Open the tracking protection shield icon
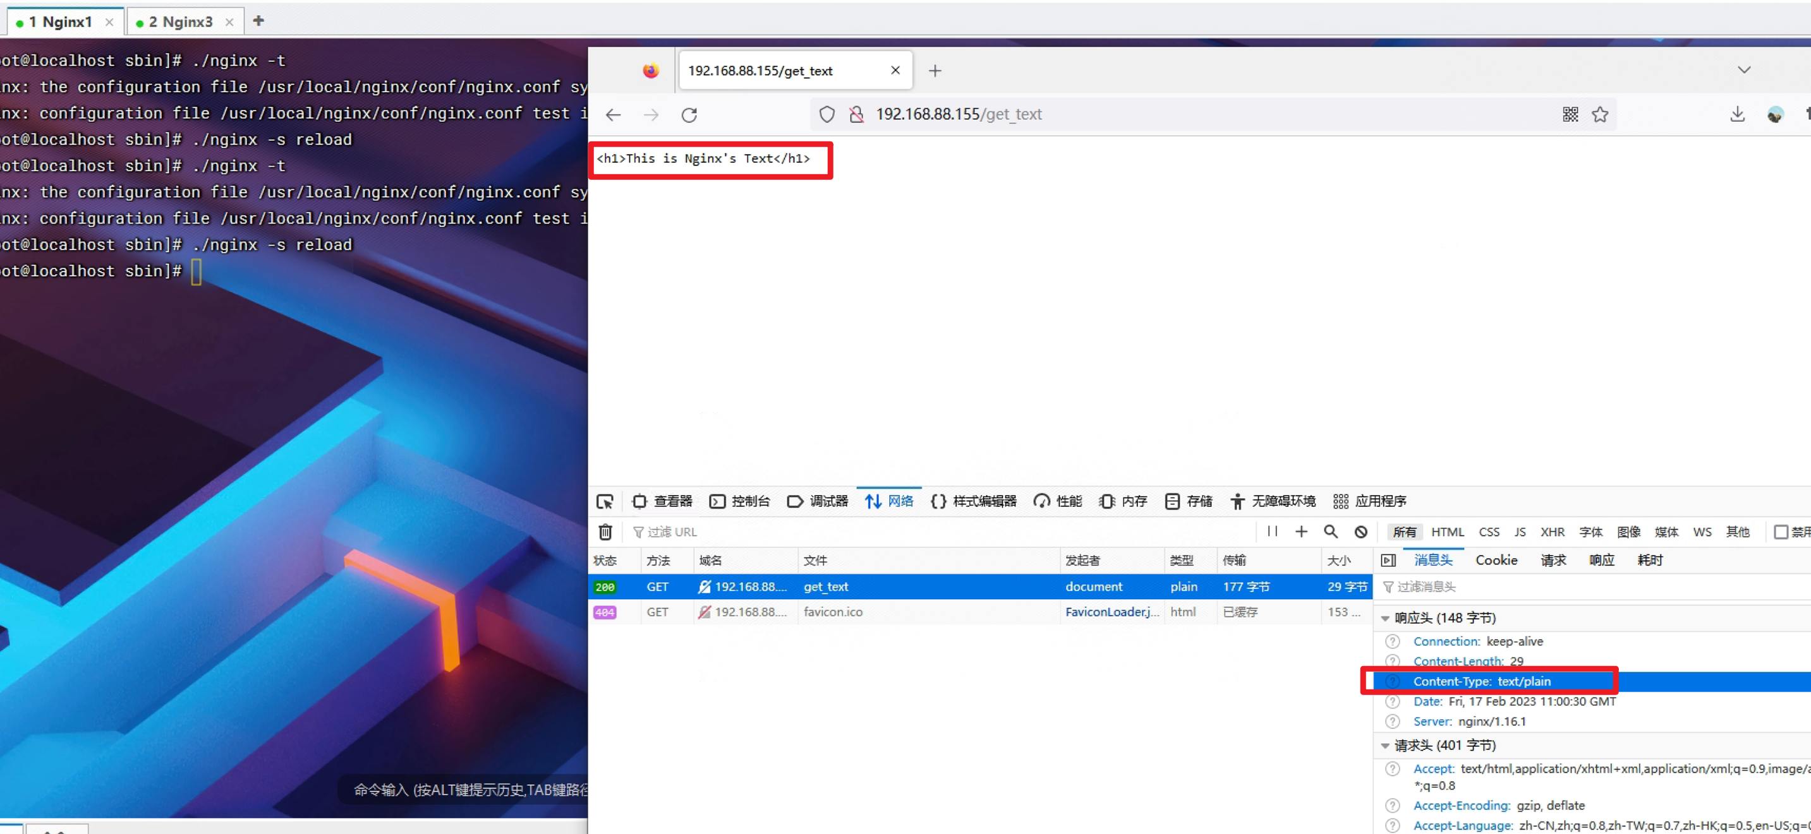 827,114
